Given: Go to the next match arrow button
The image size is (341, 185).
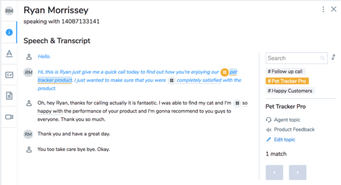Looking at the screenshot, I should (297, 172).
